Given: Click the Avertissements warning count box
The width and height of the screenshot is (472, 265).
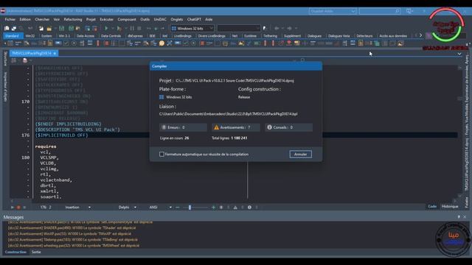Looking at the screenshot, I should (x=236, y=127).
